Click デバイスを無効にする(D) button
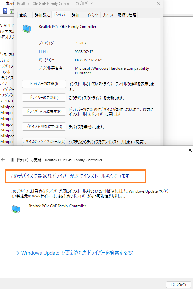Viewport: 193px width, 289px height. (44, 127)
